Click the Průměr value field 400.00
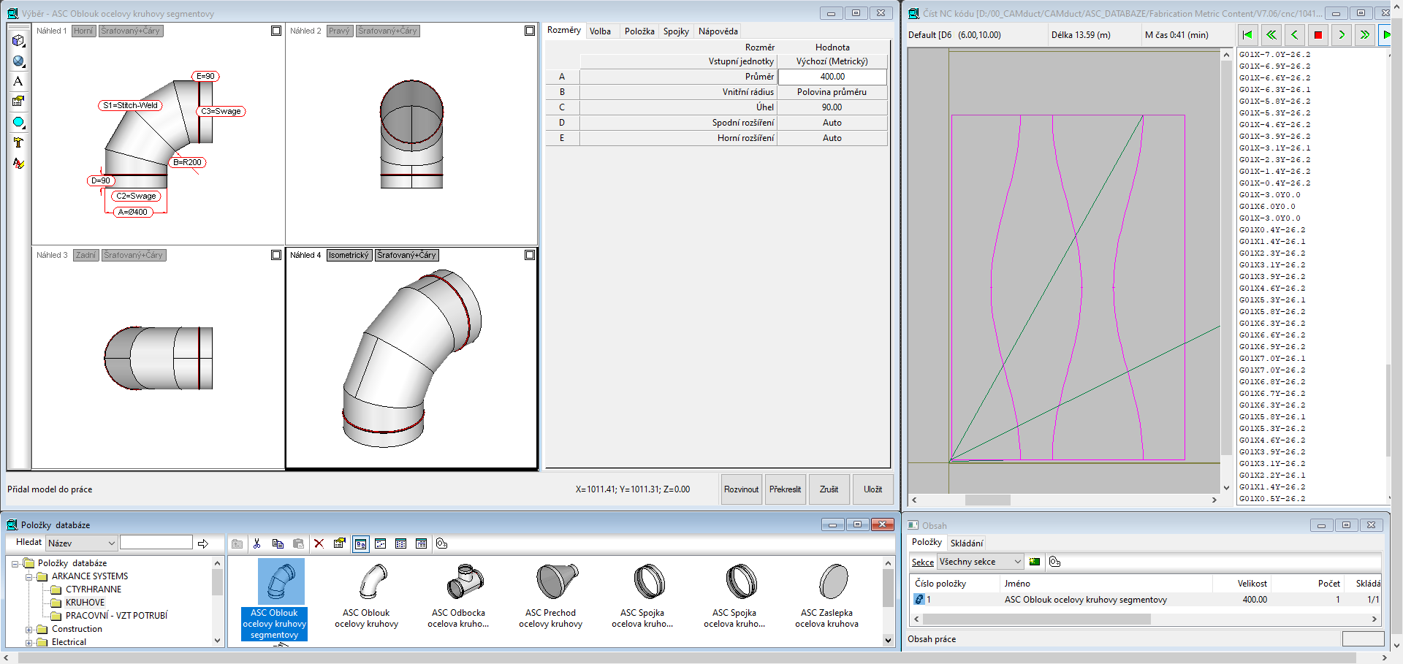The image size is (1403, 664). pos(832,77)
